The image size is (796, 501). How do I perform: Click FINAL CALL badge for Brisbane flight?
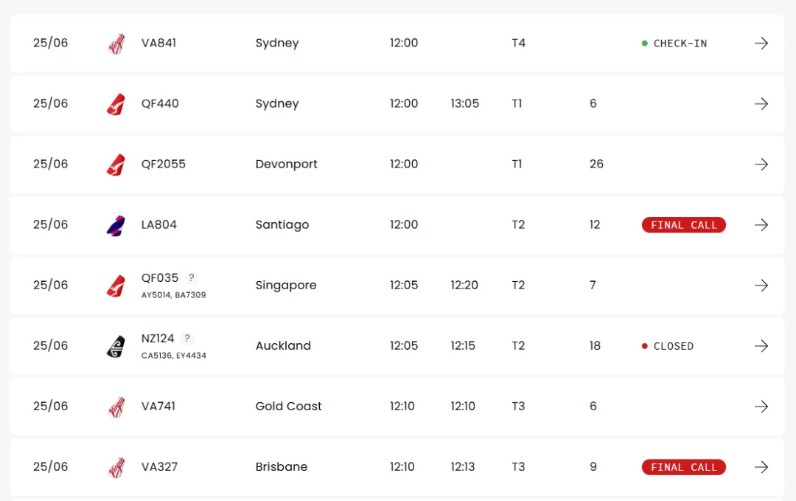[x=683, y=467]
